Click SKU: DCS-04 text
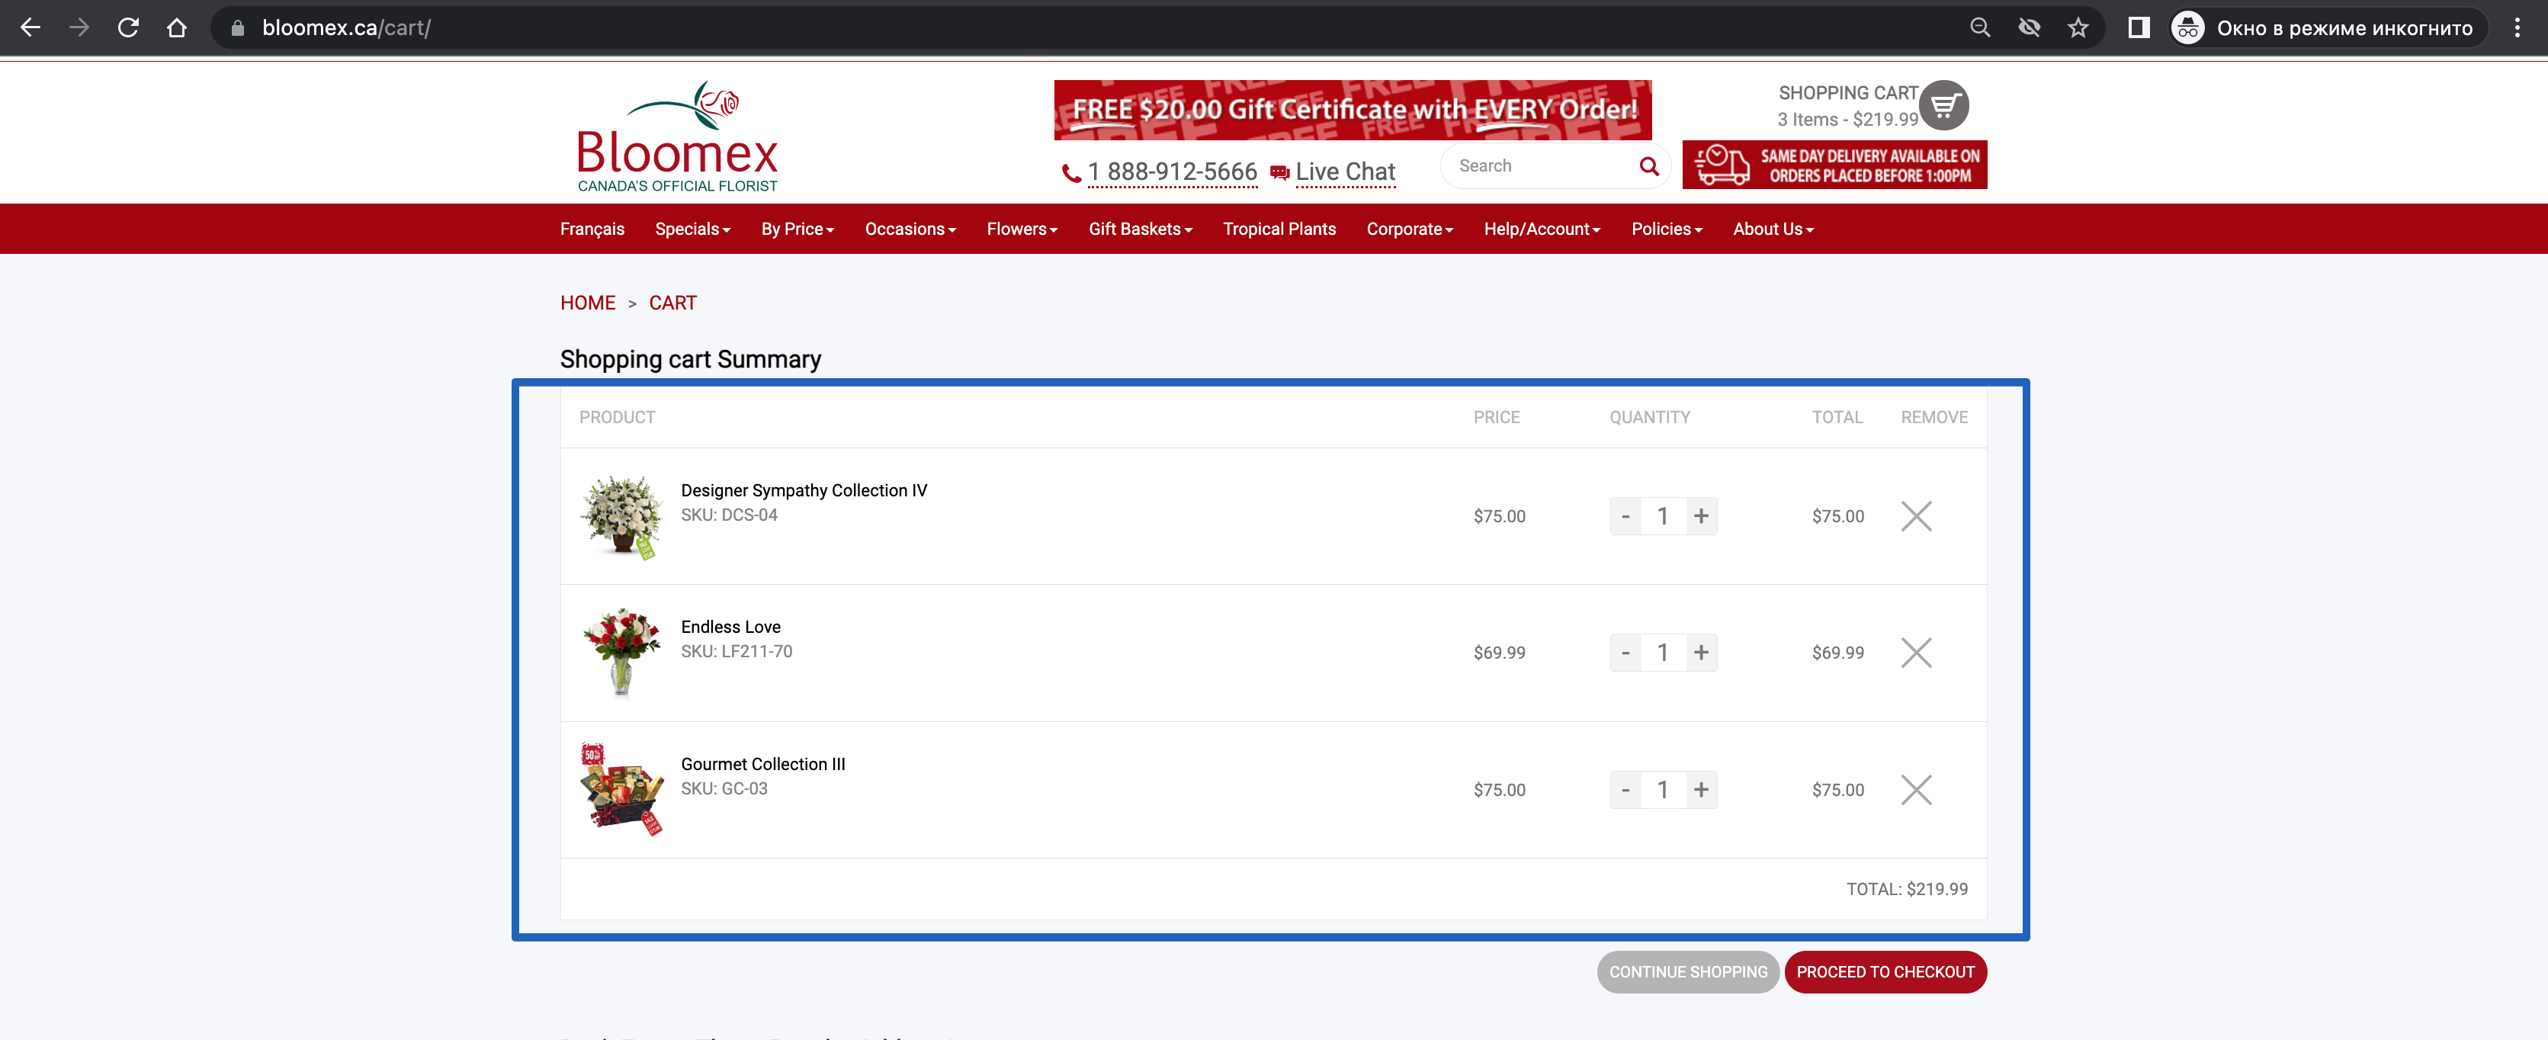The width and height of the screenshot is (2548, 1040). 729,515
